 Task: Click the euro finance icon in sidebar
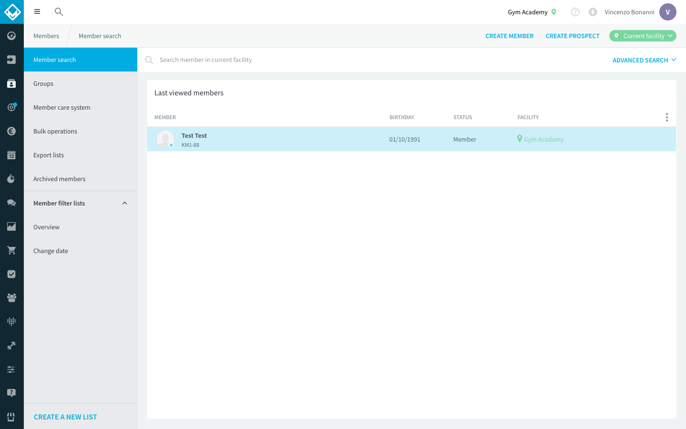[x=11, y=131]
